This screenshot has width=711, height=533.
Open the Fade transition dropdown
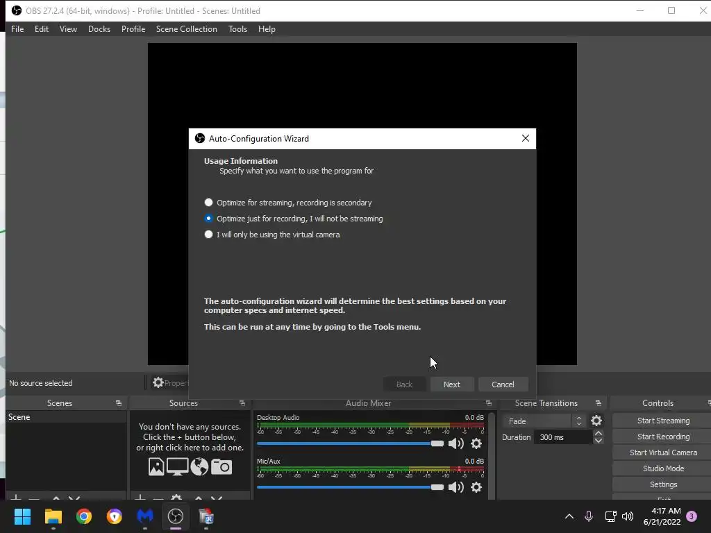pos(543,421)
